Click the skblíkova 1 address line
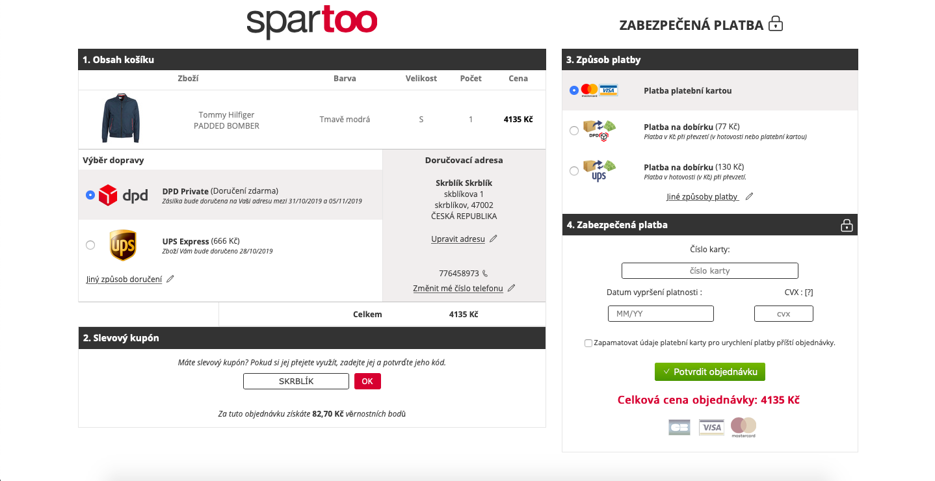 [x=464, y=194]
